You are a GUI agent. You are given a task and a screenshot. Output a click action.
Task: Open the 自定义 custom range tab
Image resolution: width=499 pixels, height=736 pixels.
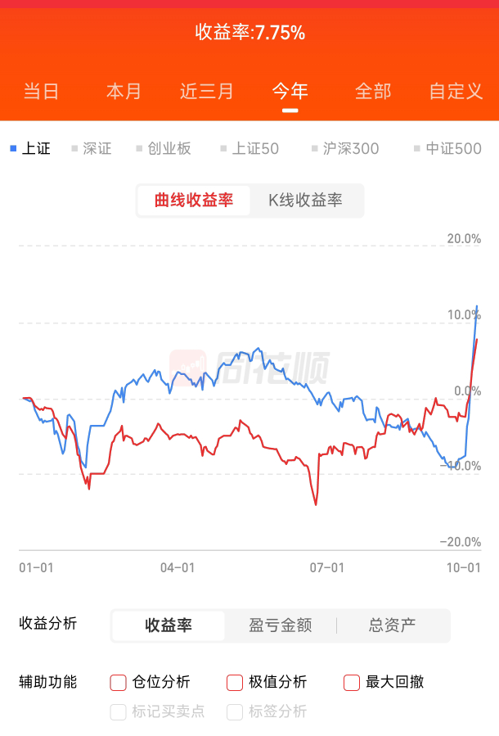click(x=456, y=91)
